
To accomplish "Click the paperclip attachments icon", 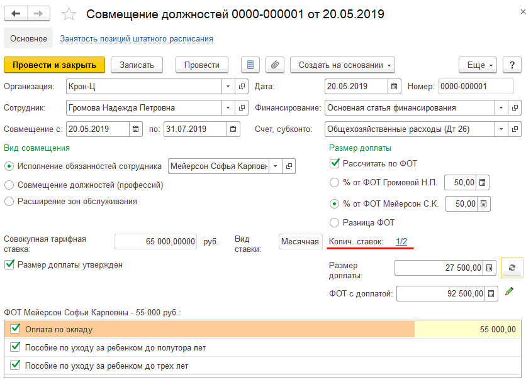I will click(274, 65).
